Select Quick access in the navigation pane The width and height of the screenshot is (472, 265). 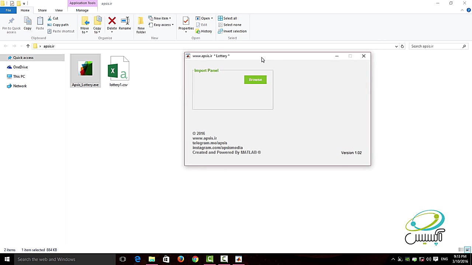click(x=23, y=58)
